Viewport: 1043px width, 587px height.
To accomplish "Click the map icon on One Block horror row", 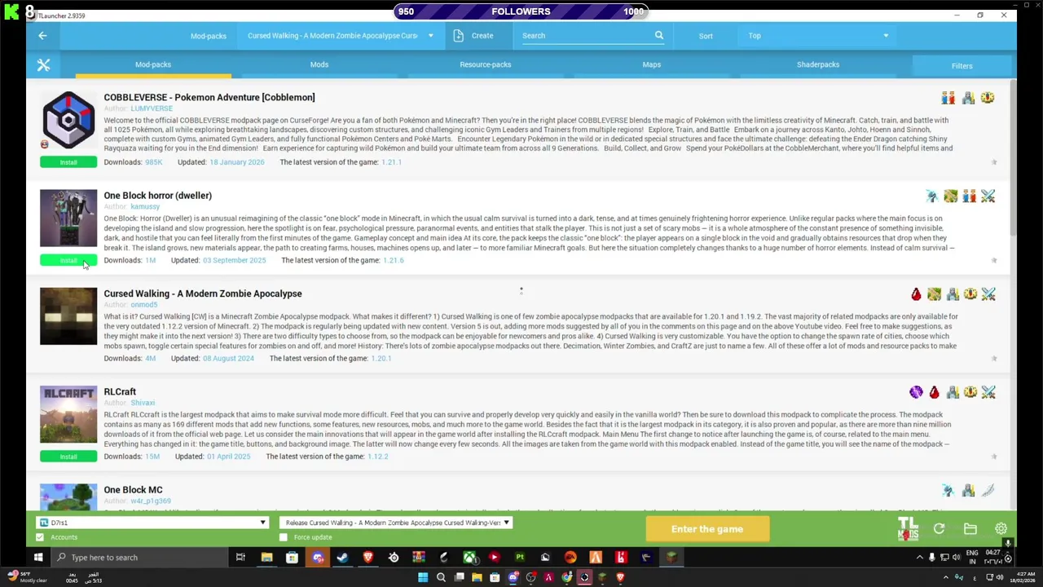I will 950,196.
